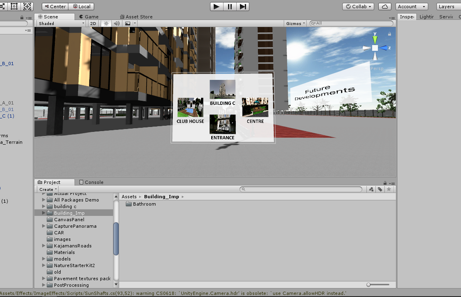Switch to the Lighting tab

point(426,17)
